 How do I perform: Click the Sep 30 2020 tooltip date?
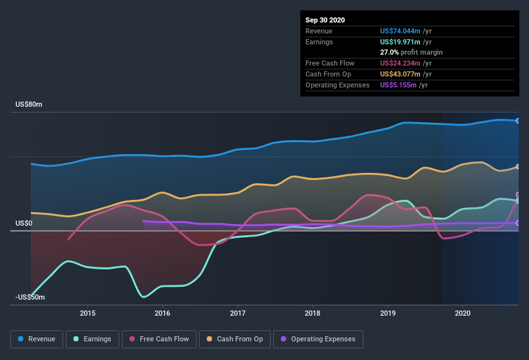[x=325, y=20]
